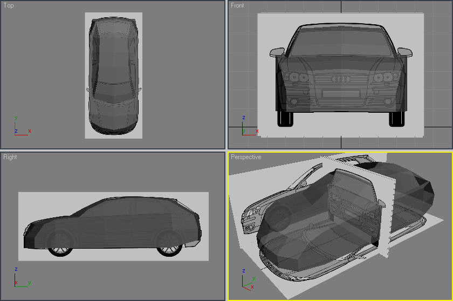Click the Perspective viewport label
Image resolution: width=453 pixels, height=301 pixels.
(x=246, y=157)
